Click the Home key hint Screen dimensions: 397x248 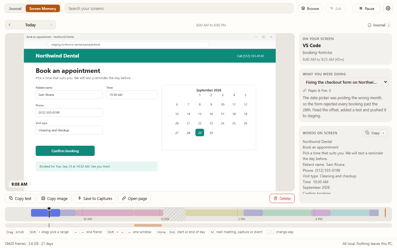click(x=162, y=232)
